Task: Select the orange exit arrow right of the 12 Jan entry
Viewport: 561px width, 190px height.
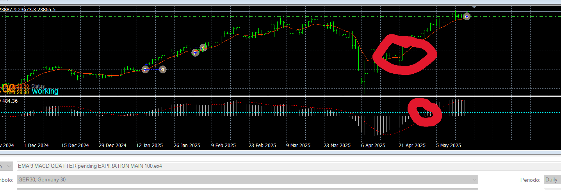Action: [x=163, y=69]
